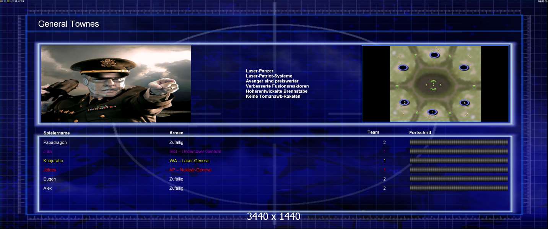The width and height of the screenshot is (548, 229).
Task: Click 'Zufällig' army in Papadragon's row
Action: tap(176, 142)
